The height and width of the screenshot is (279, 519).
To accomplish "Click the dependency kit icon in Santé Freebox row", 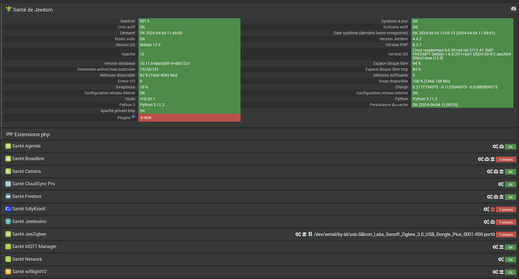I will coord(496,196).
